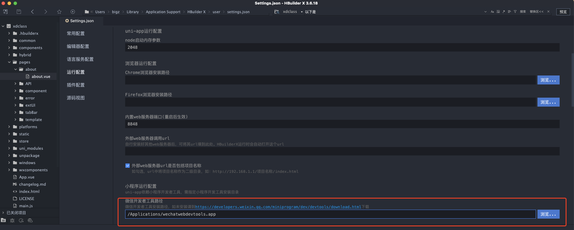Click 浏览 button for Chrome path
The height and width of the screenshot is (230, 574).
click(x=548, y=80)
